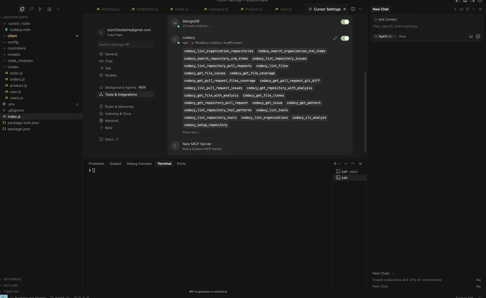Close the terminal panel

pos(360,164)
